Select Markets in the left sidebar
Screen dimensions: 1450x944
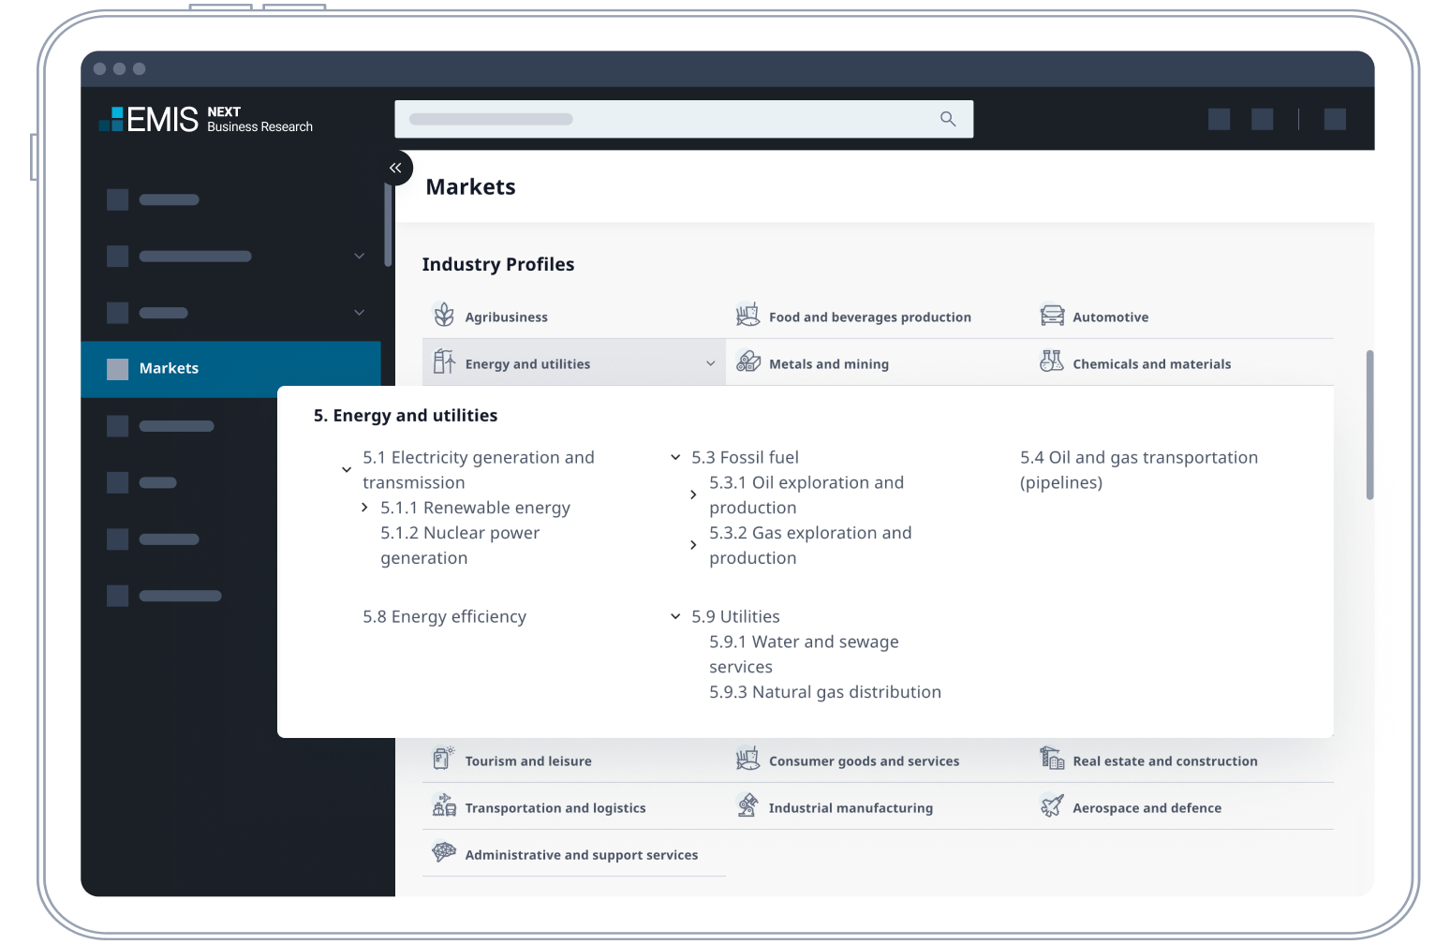(169, 368)
